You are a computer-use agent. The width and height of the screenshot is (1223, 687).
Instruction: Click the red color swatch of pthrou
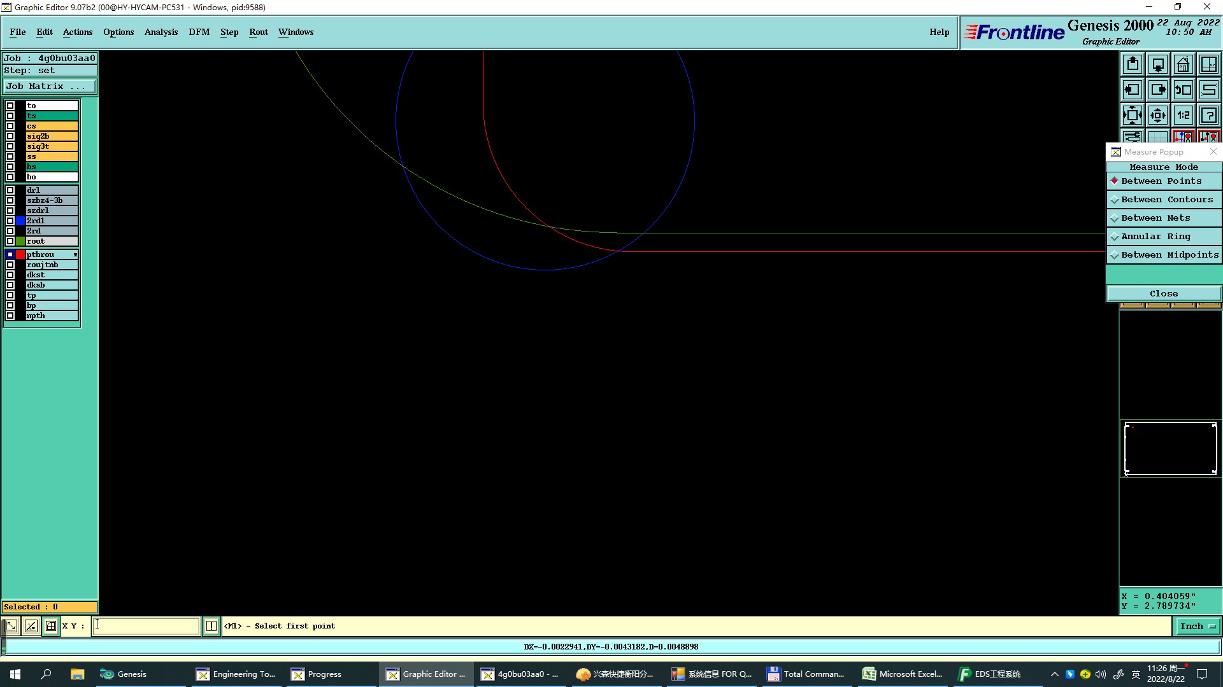(20, 254)
